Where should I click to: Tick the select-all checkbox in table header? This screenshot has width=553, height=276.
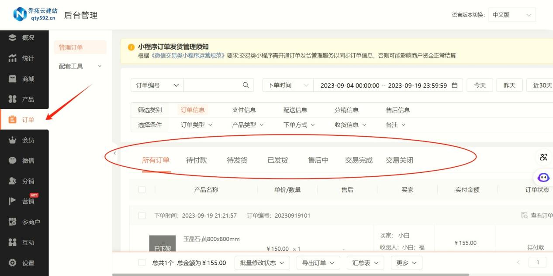click(x=142, y=189)
